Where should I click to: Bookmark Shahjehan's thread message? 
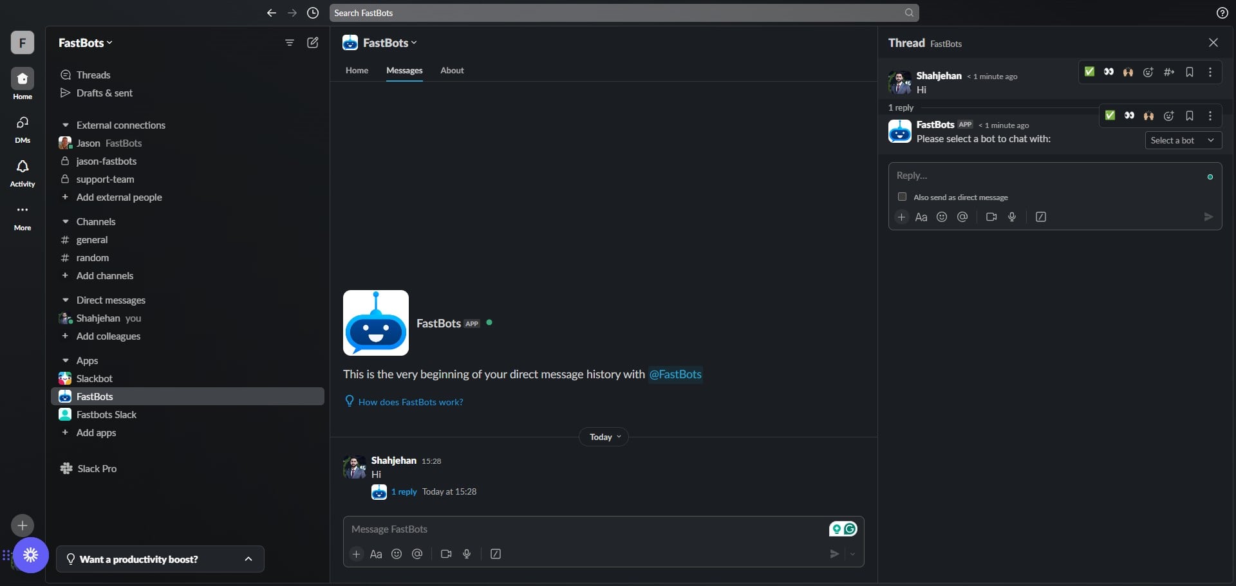1190,72
